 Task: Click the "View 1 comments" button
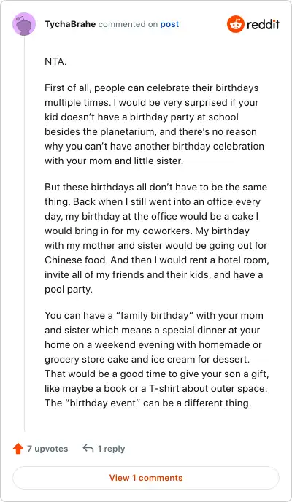(x=146, y=478)
